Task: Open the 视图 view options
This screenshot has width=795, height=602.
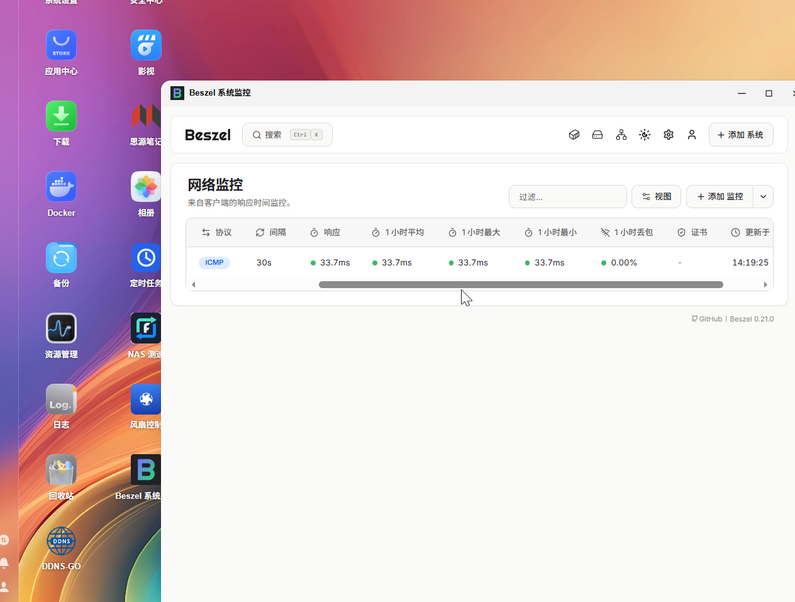Action: coord(657,196)
